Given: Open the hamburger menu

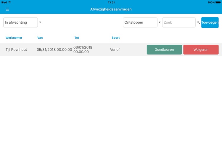Looking at the screenshot, I should pos(7,9).
